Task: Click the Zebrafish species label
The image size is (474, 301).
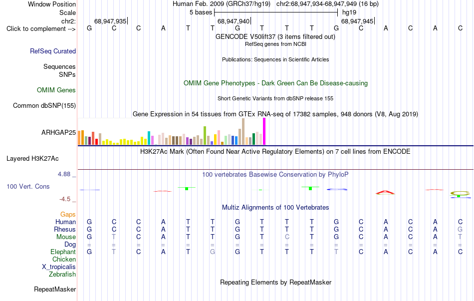Action: click(x=62, y=275)
